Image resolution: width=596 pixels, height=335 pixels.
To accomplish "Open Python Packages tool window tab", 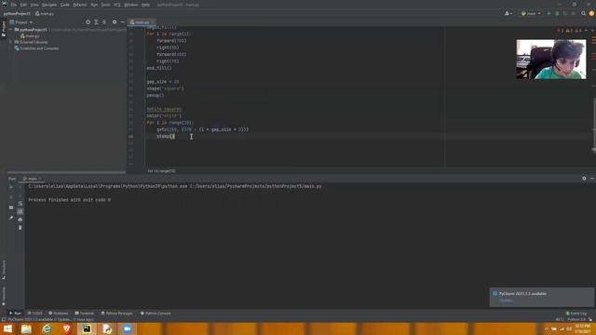I will coord(116,314).
